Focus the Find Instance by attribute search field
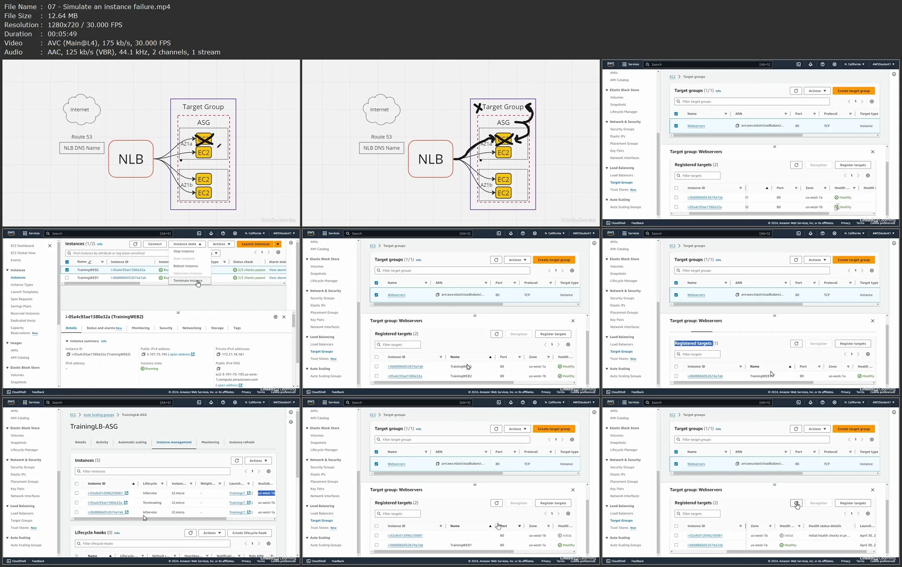Screen dimensions: 902x567 point(118,253)
